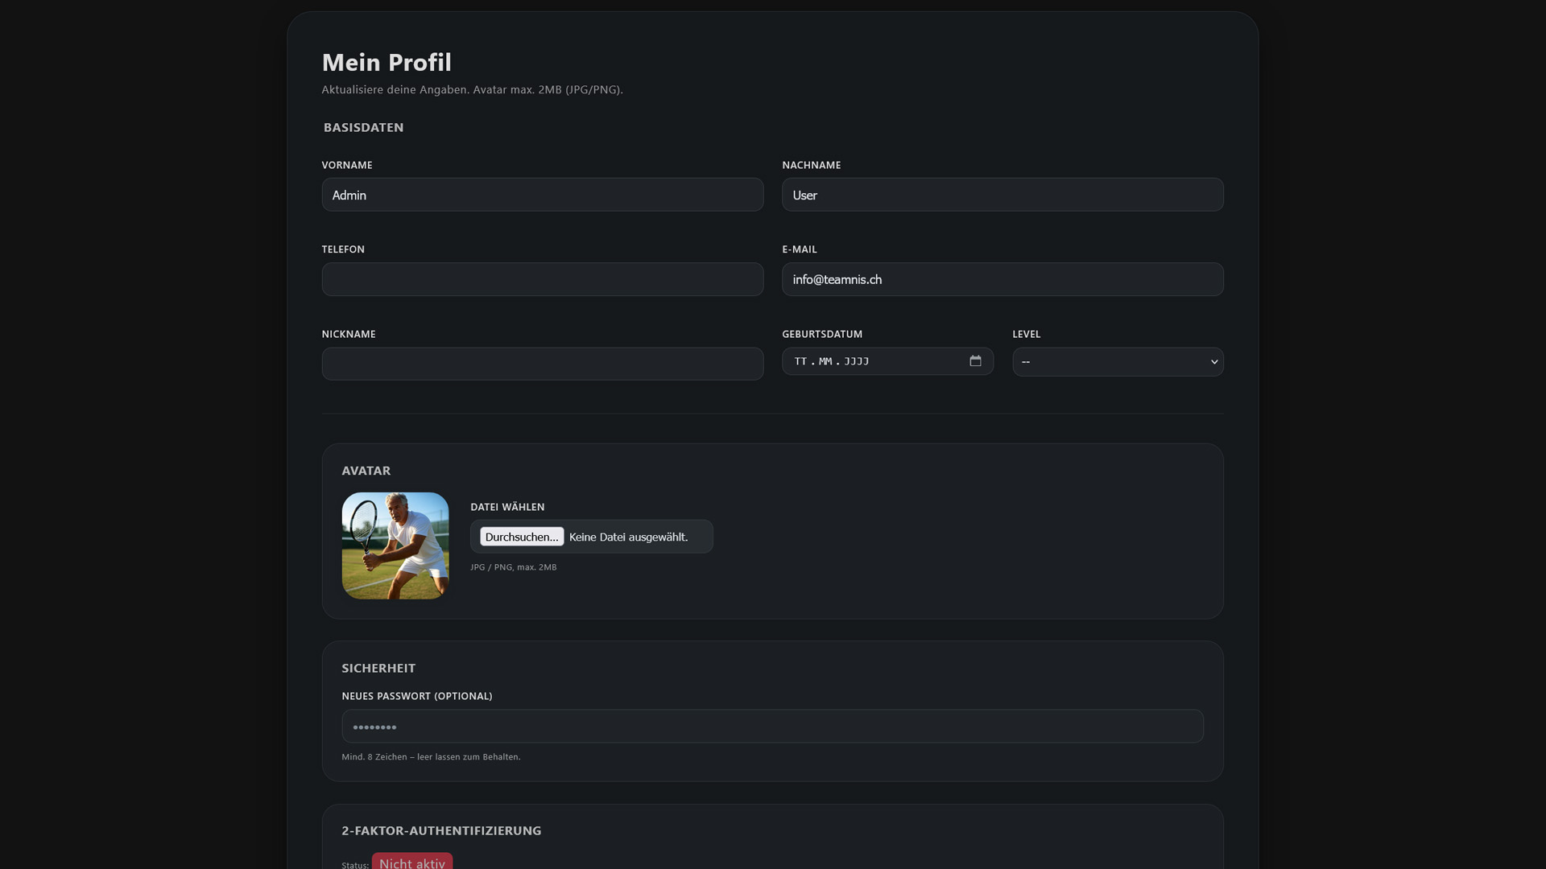Click the Durchsuchen file browse button

(x=522, y=537)
